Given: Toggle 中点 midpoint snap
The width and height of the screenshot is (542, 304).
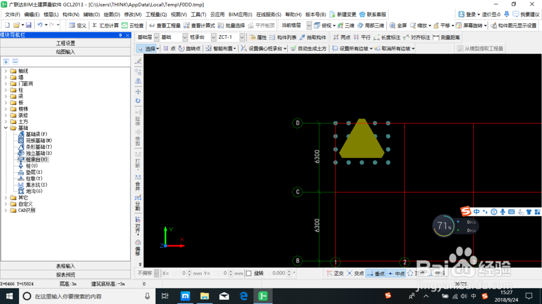Looking at the screenshot, I should (396, 273).
